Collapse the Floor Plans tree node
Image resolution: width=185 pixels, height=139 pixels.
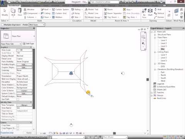coord(155,37)
